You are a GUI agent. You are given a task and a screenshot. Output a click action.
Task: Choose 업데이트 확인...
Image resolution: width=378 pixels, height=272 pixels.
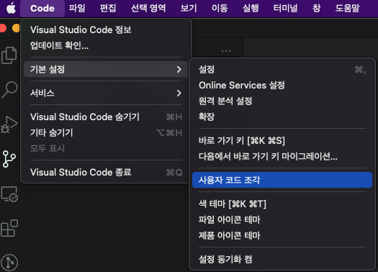click(106, 45)
